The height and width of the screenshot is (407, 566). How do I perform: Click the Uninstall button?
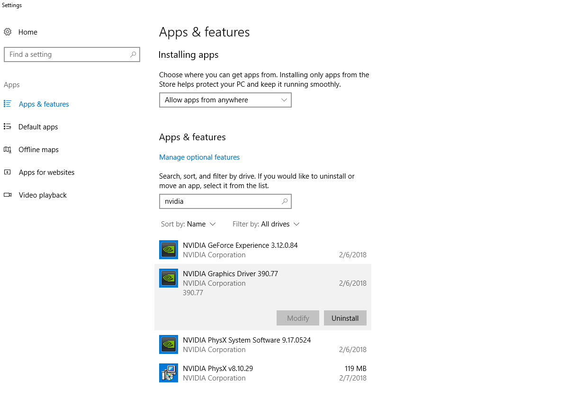(345, 318)
